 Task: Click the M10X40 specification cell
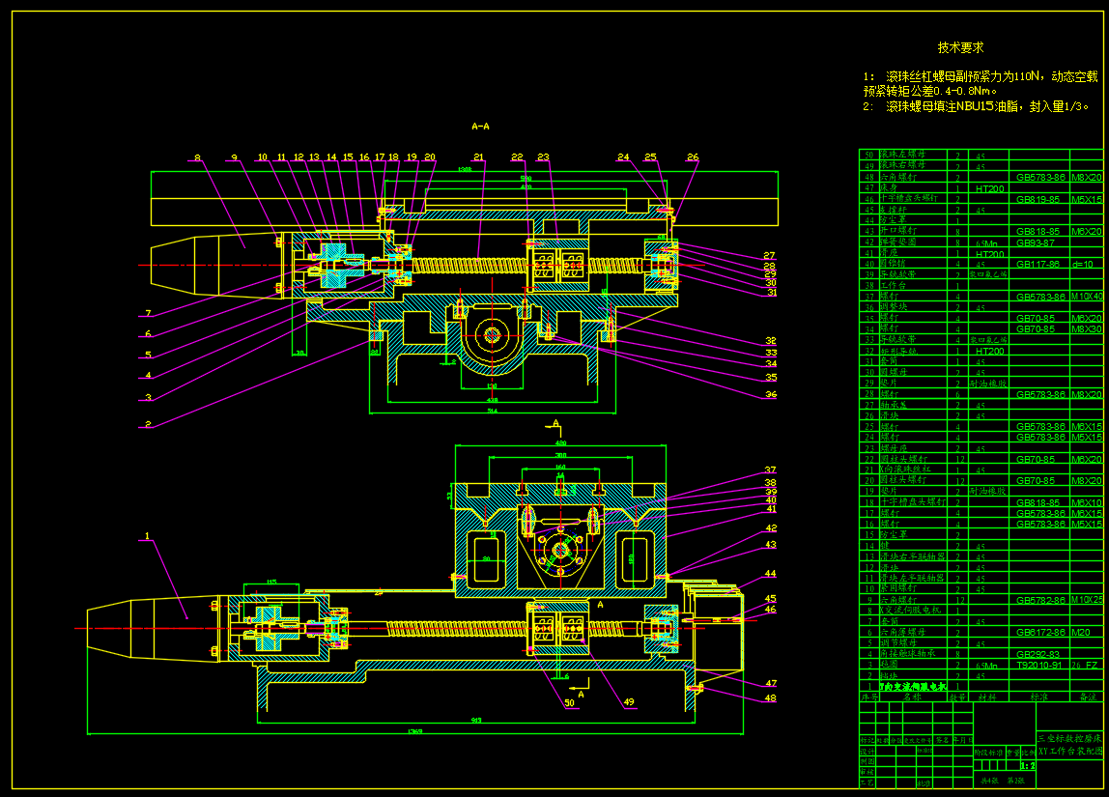[1086, 297]
